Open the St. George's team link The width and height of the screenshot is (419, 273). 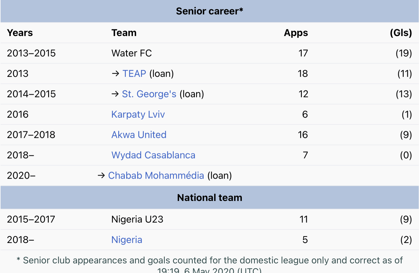[149, 94]
